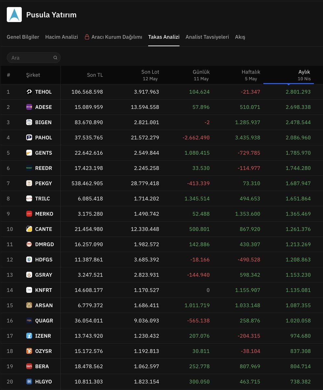Image resolution: width=323 pixels, height=390 pixels.
Task: Click Haftalık value 3.435.938
Action: (247, 138)
